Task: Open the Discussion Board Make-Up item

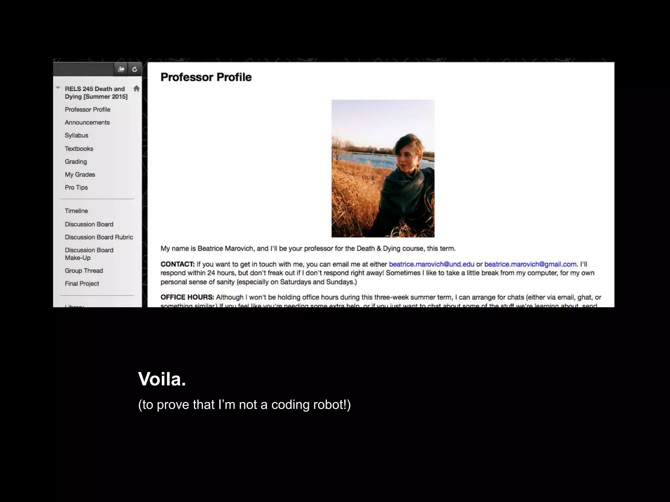Action: point(89,254)
